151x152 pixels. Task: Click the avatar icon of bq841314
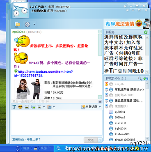click(111, 129)
